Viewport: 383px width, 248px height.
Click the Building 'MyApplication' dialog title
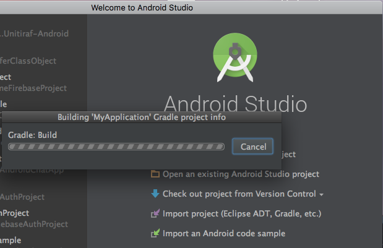142,117
